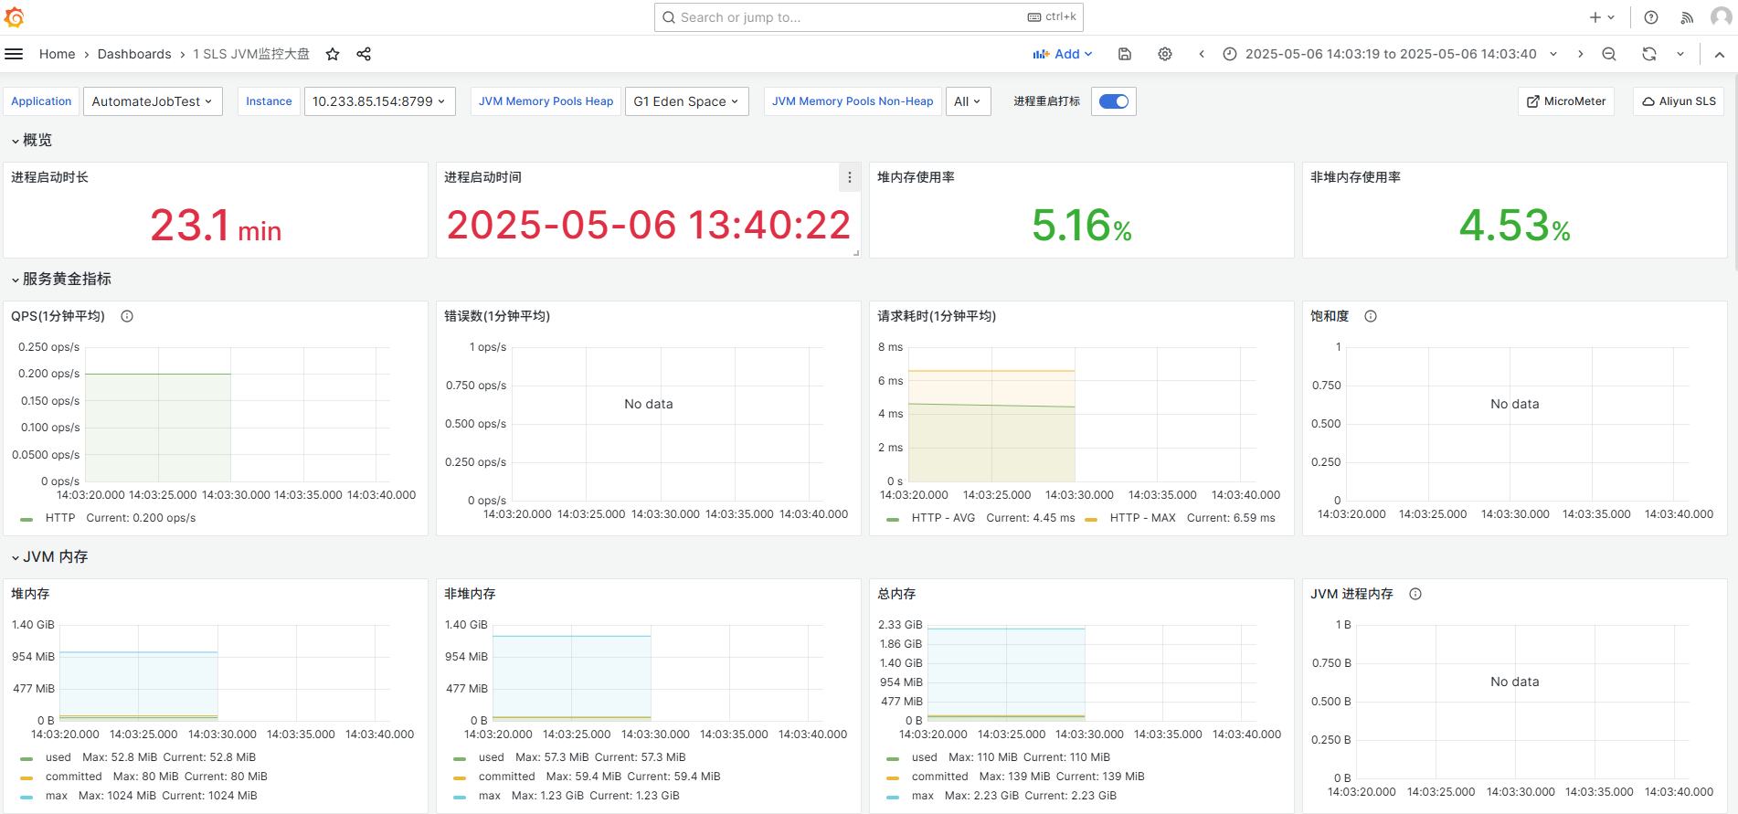Click the share dashboard icon
The height and width of the screenshot is (814, 1738).
(364, 54)
